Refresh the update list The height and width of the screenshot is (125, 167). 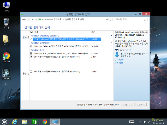tap(111, 20)
